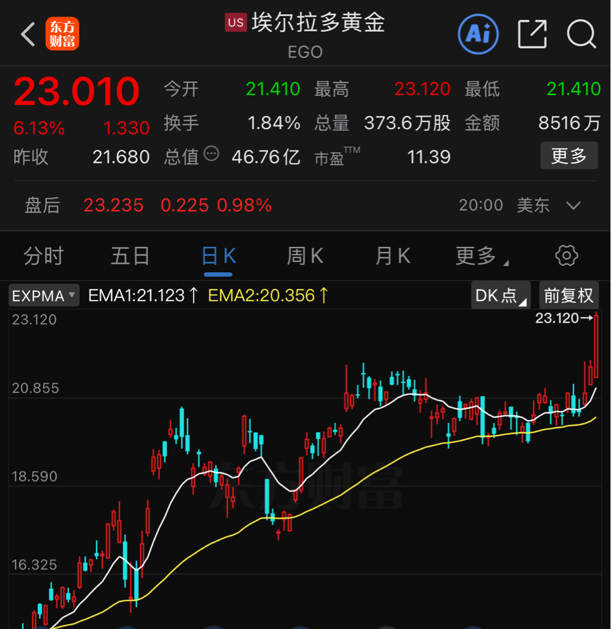This screenshot has height=629, width=611.
Task: Tap the EGO ticker symbol
Action: tap(305, 52)
